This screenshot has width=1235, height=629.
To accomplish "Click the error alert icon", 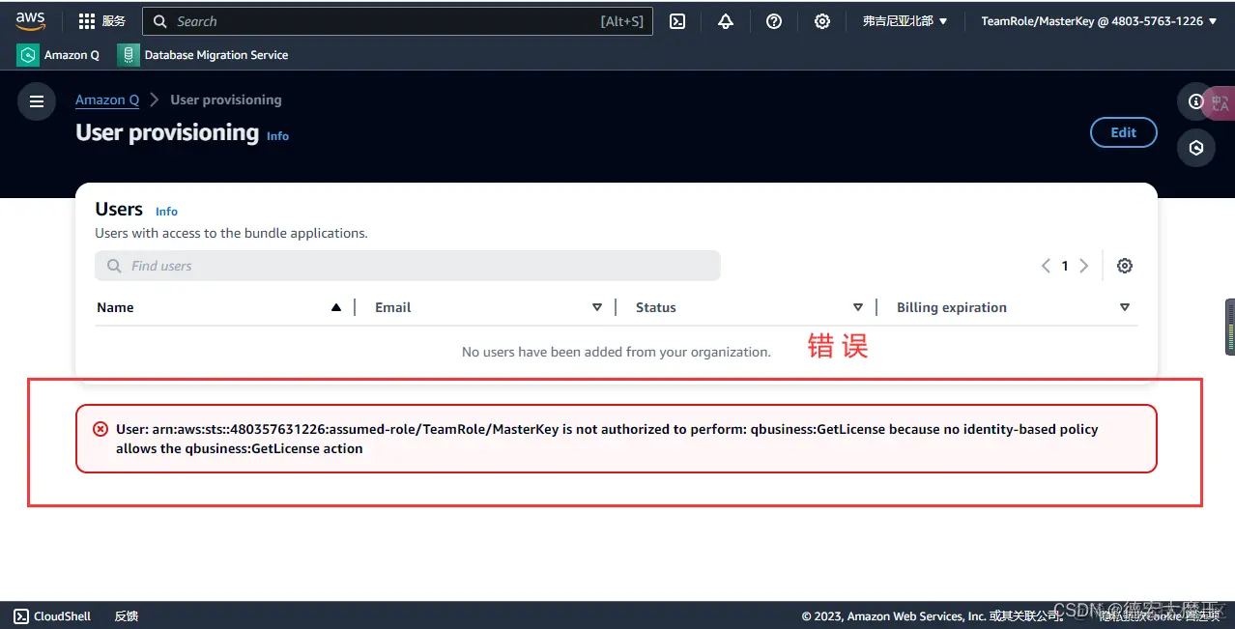I will pos(101,429).
